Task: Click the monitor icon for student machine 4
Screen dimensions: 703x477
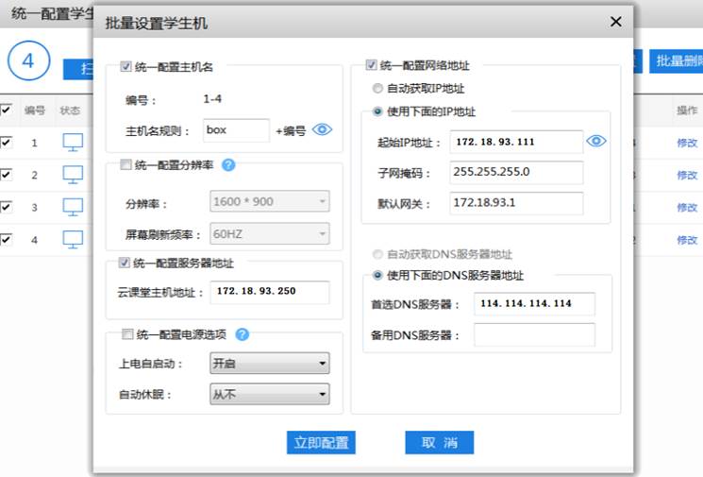Action: pos(73,239)
